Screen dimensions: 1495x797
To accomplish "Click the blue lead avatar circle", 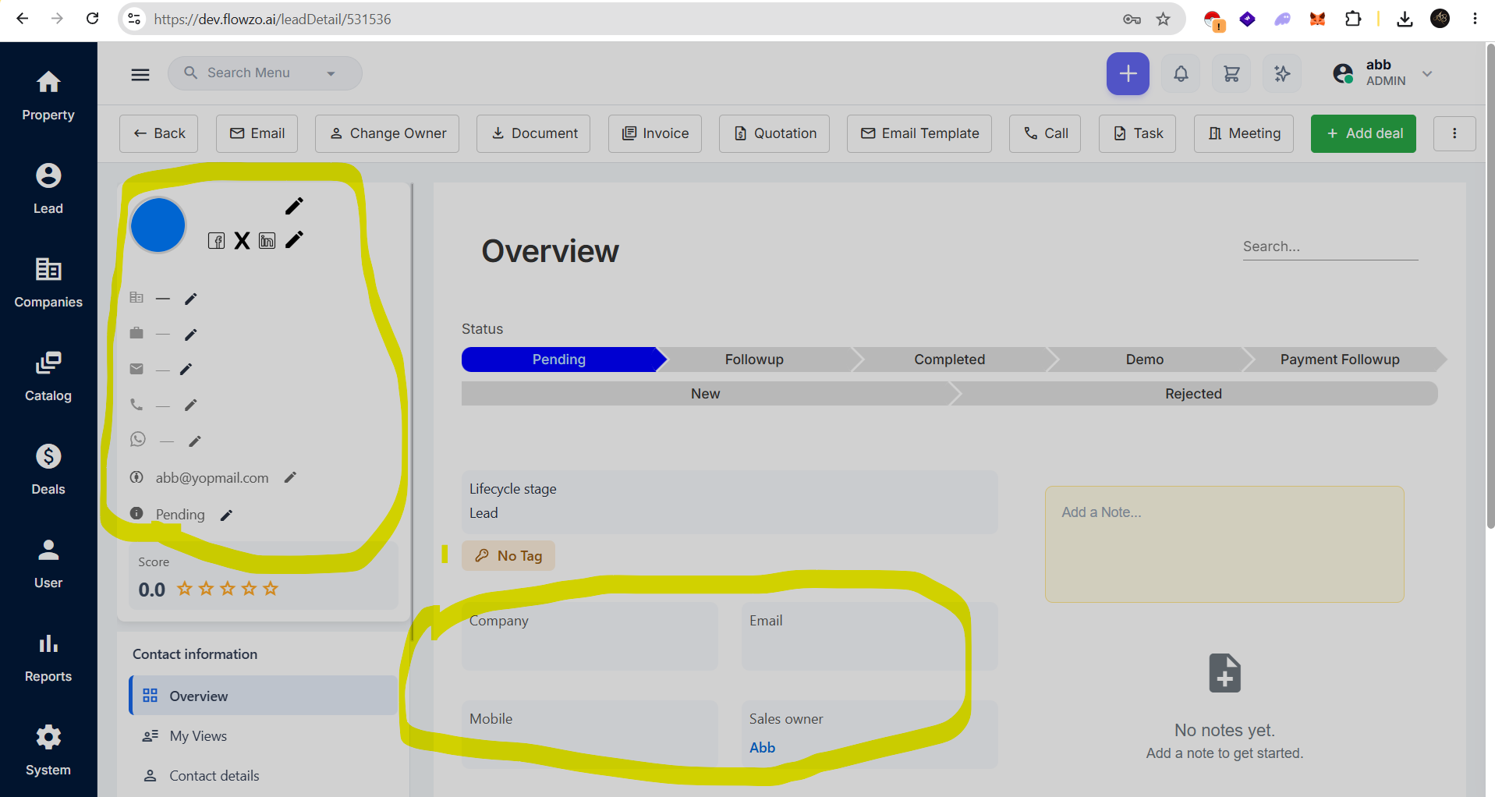I will pos(158,225).
